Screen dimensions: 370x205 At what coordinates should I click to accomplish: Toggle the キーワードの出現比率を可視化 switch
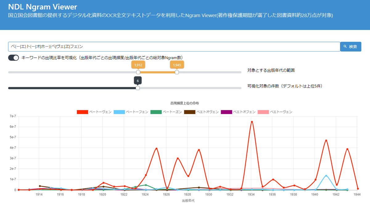pyautogui.click(x=14, y=58)
